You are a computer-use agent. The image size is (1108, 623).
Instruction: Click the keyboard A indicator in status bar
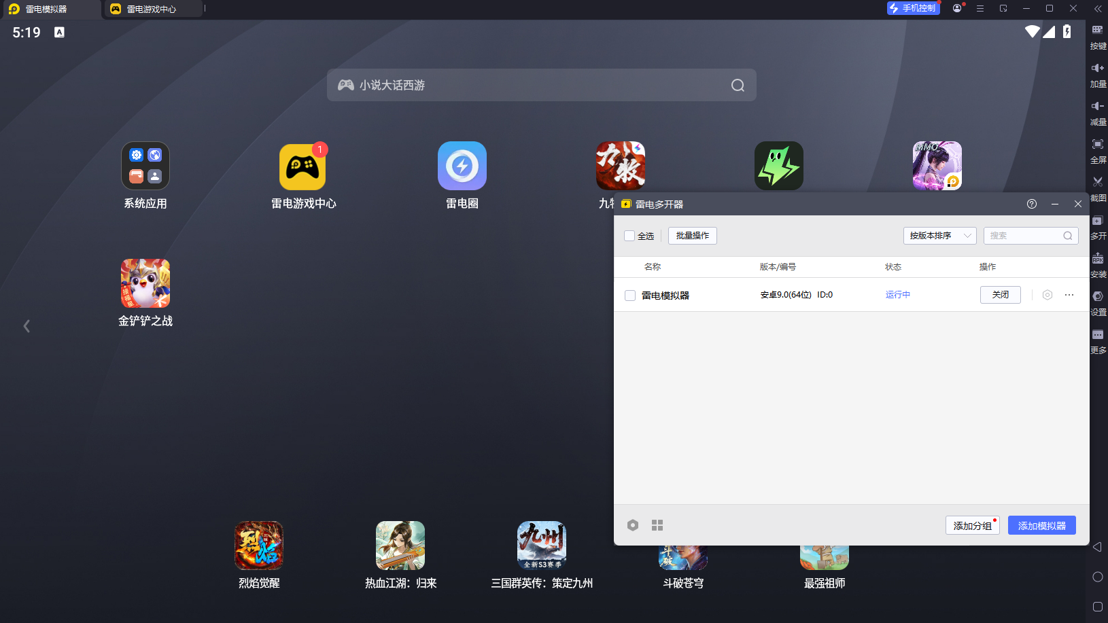60,32
